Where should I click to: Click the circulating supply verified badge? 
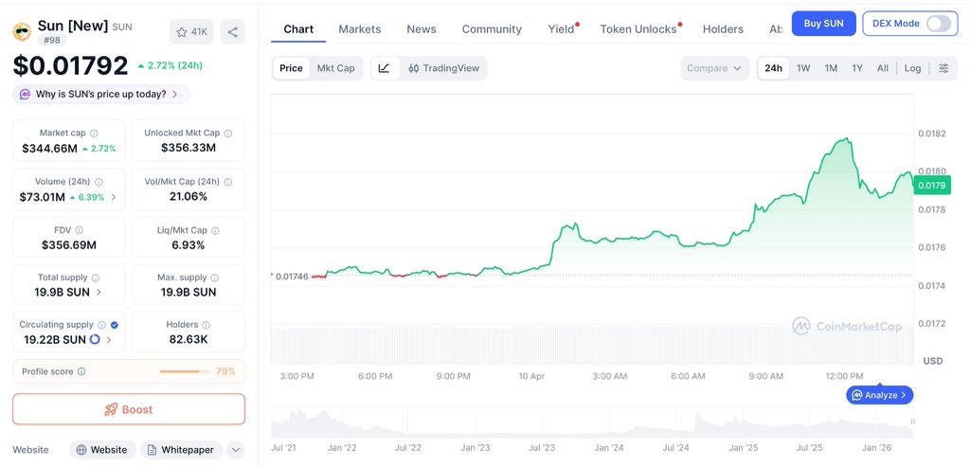[115, 325]
